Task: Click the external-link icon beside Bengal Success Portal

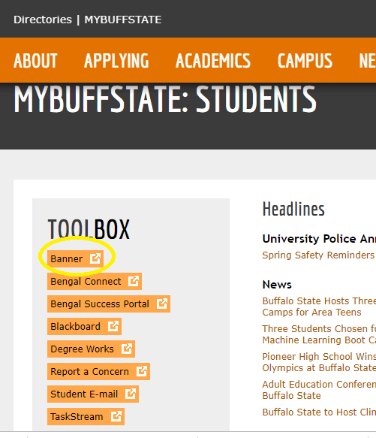Action: [x=162, y=304]
